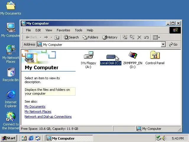Open the History pane
This screenshot has height=142, width=189.
coord(110,37)
